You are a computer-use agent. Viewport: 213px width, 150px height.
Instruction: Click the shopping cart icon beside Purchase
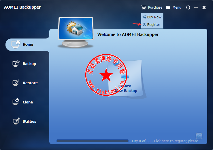(x=144, y=7)
